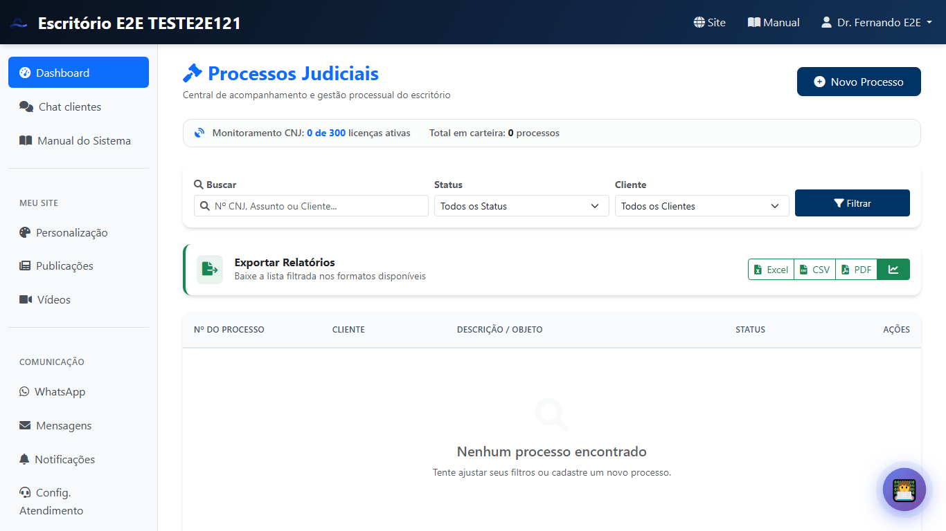Click the Personalização palette icon

point(25,232)
